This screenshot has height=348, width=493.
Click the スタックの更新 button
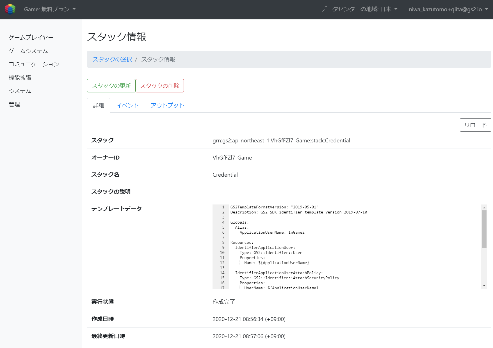coord(111,86)
